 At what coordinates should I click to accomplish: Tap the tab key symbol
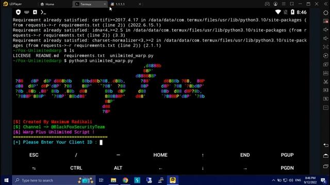pos(34,168)
